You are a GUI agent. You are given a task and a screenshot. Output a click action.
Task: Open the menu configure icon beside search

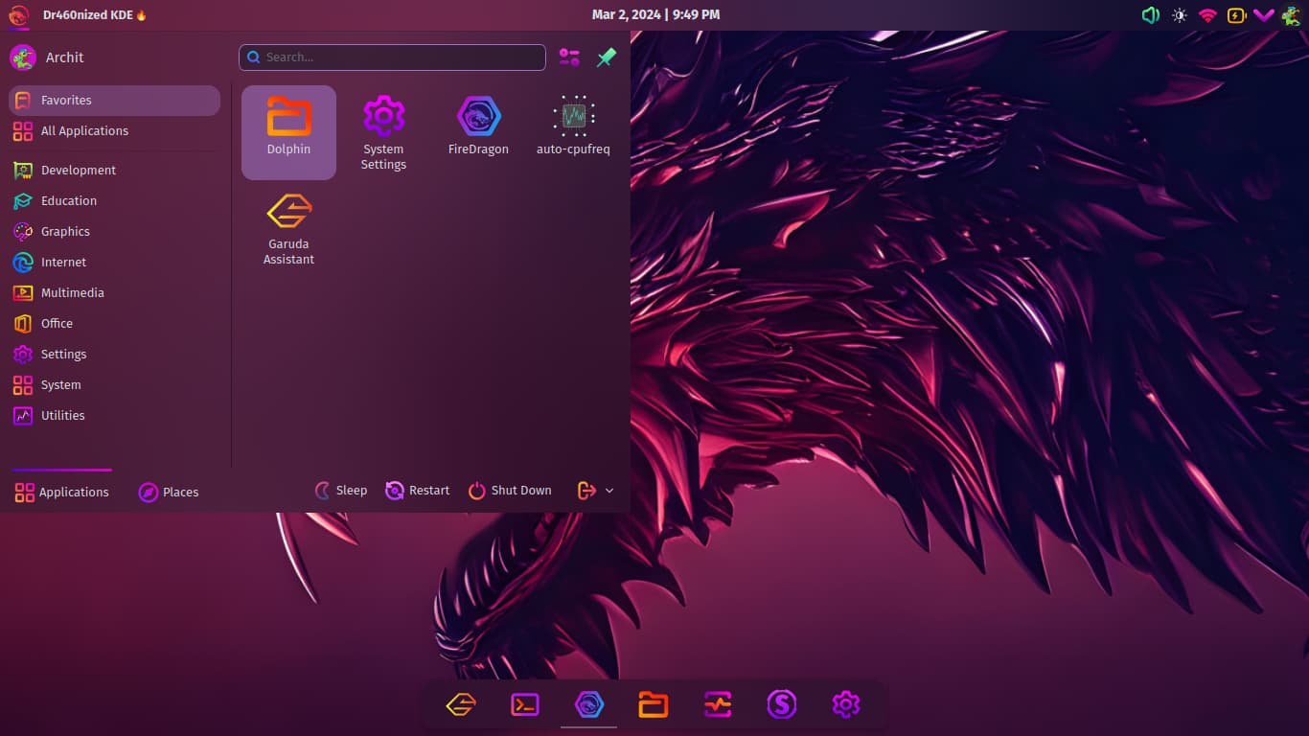coord(569,57)
